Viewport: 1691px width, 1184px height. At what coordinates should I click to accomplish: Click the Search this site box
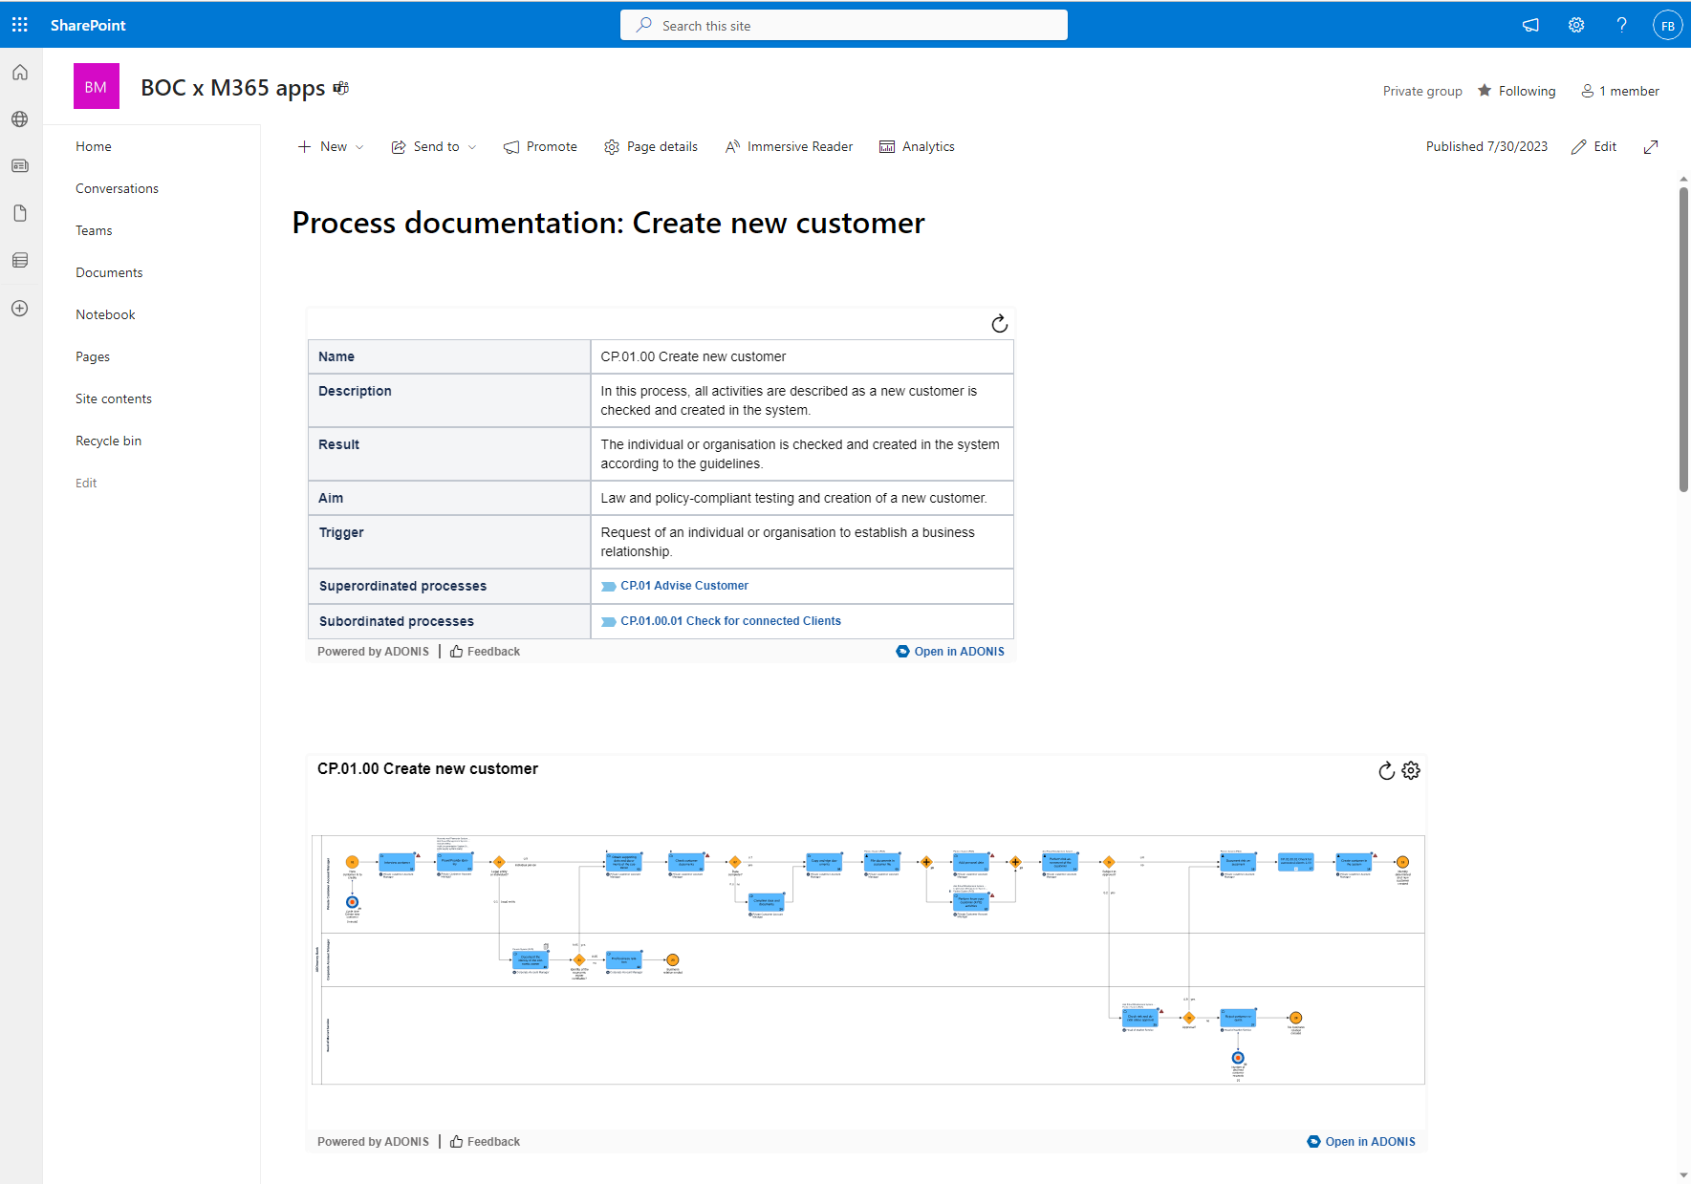(x=844, y=26)
